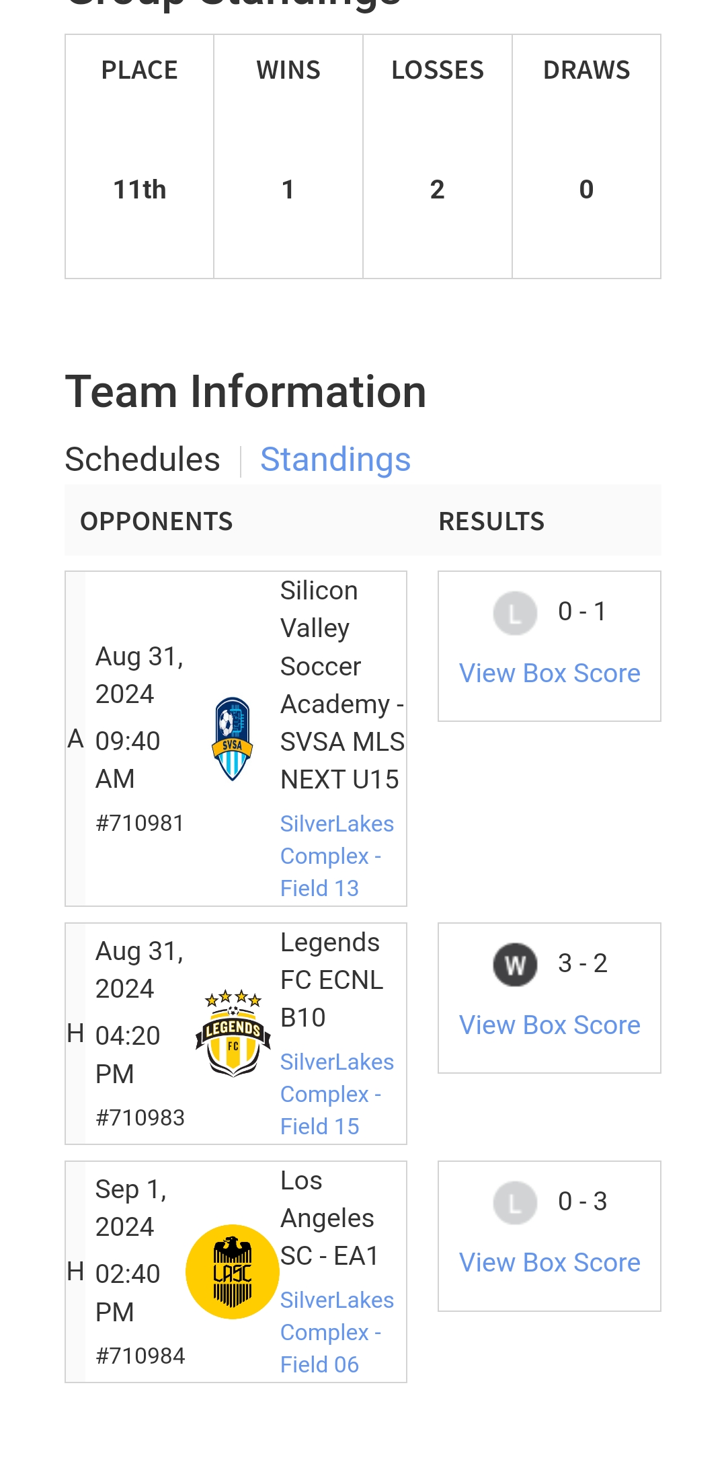The width and height of the screenshot is (726, 1474).
Task: Click the 11th place standings cell
Action: click(140, 190)
